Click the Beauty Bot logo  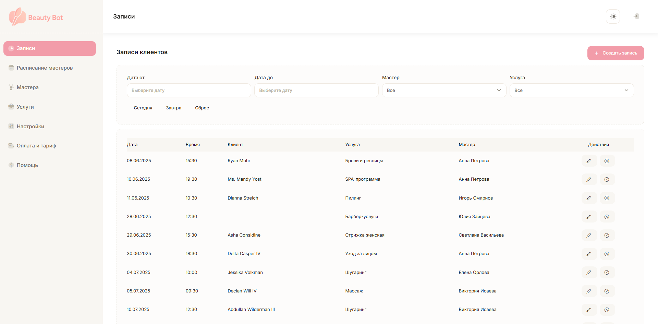click(x=36, y=17)
